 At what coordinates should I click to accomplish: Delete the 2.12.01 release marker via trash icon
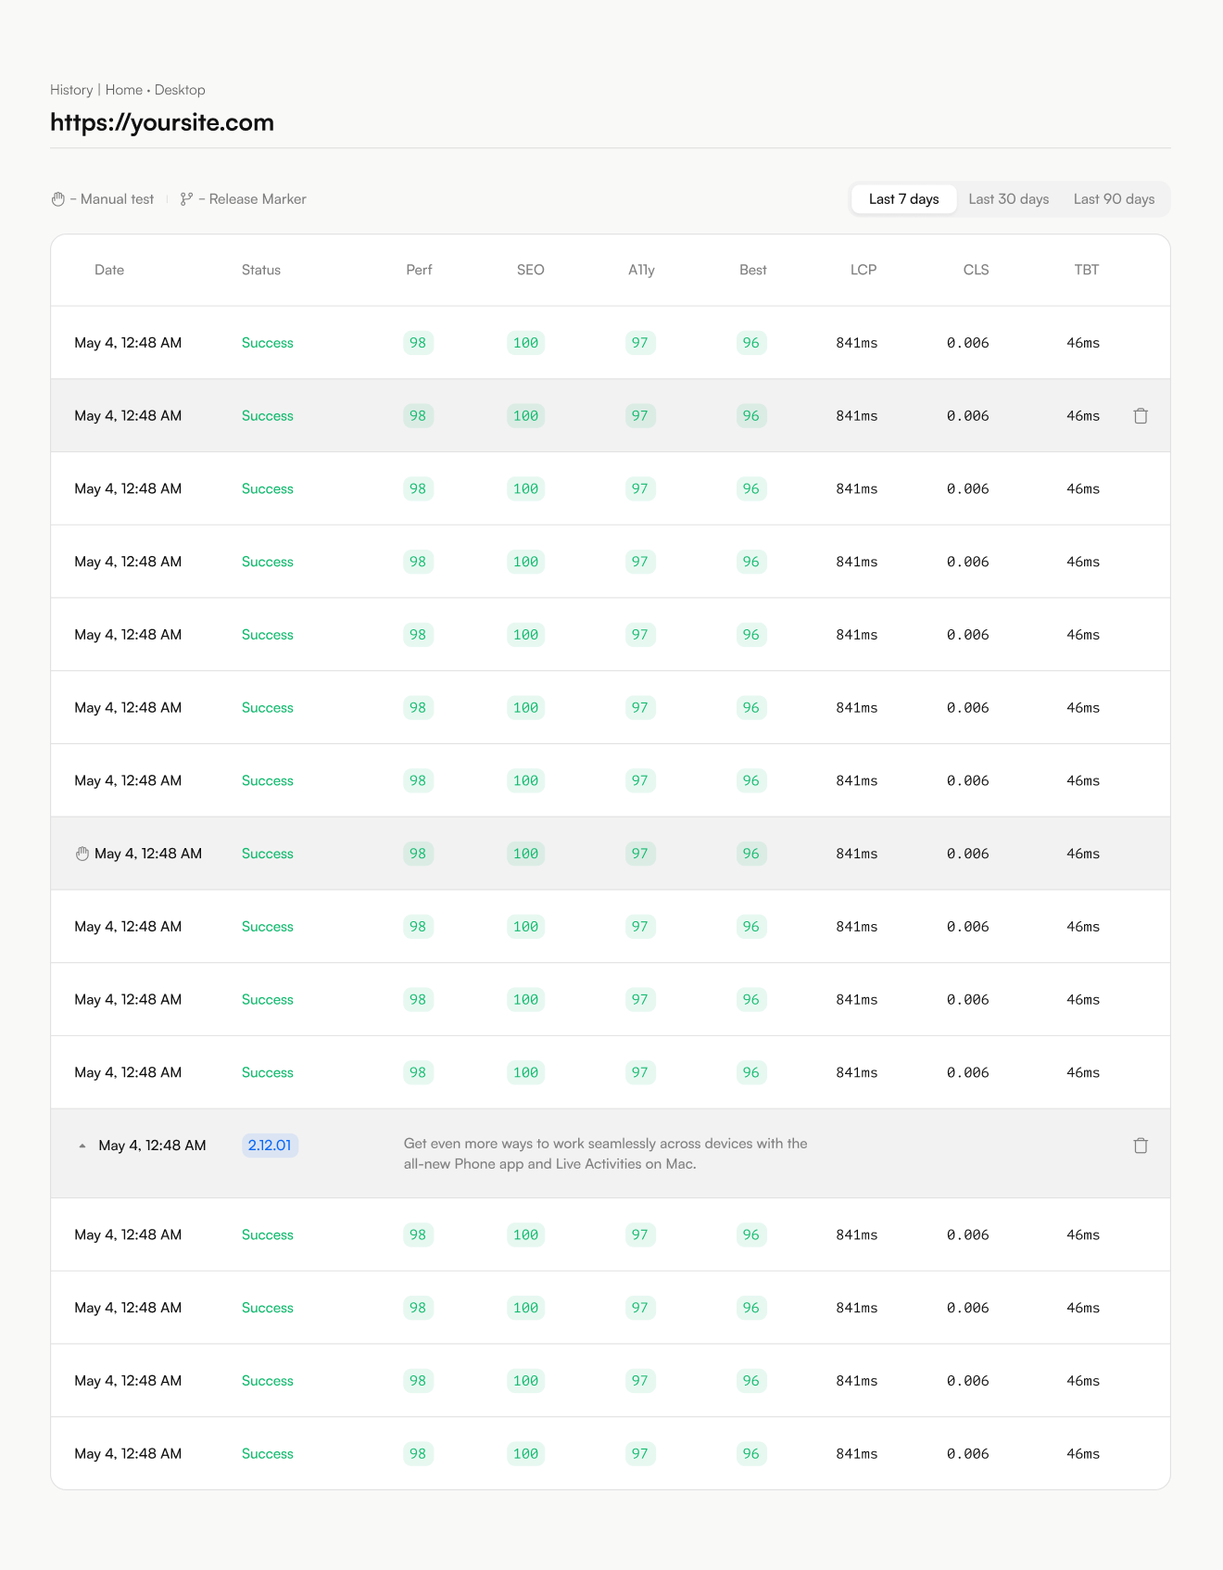pos(1141,1146)
